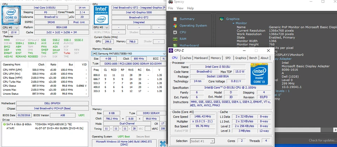Select the CPU tab in CPU-Z
The width and height of the screenshot is (337, 147).
click(175, 58)
